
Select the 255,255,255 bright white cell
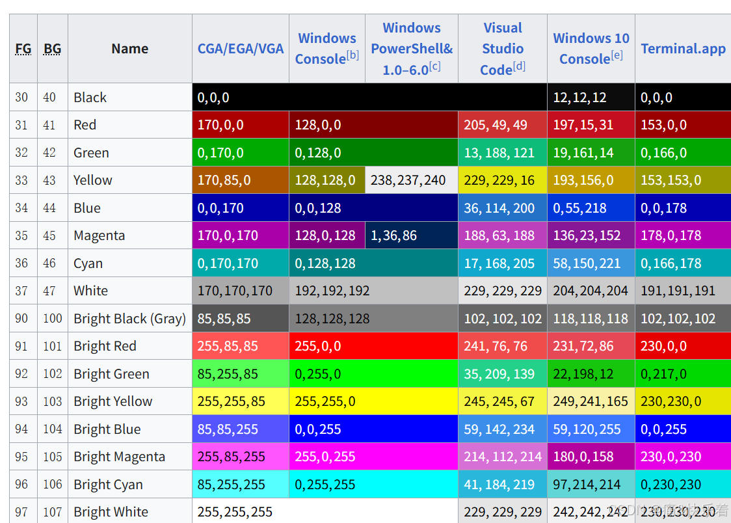325,511
